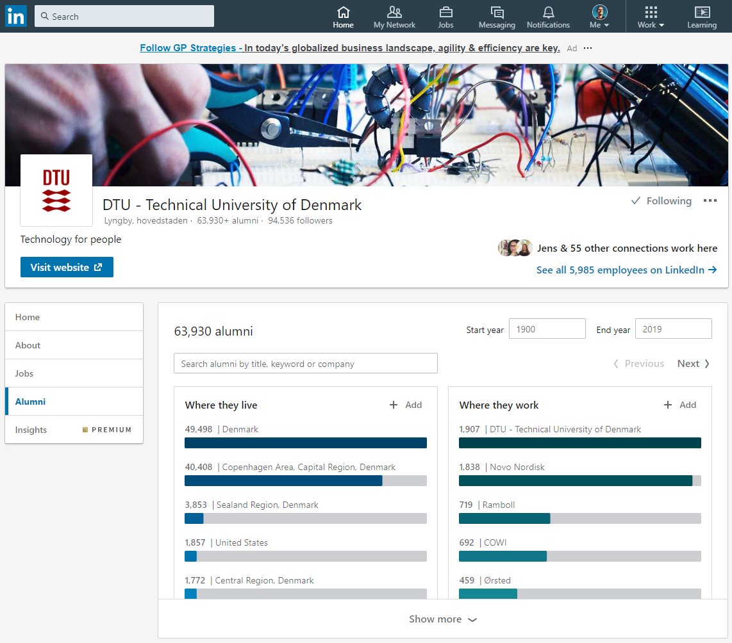Screen dimensions: 732x643
Task: Select Home tab in left sidebar
Action: coord(74,317)
